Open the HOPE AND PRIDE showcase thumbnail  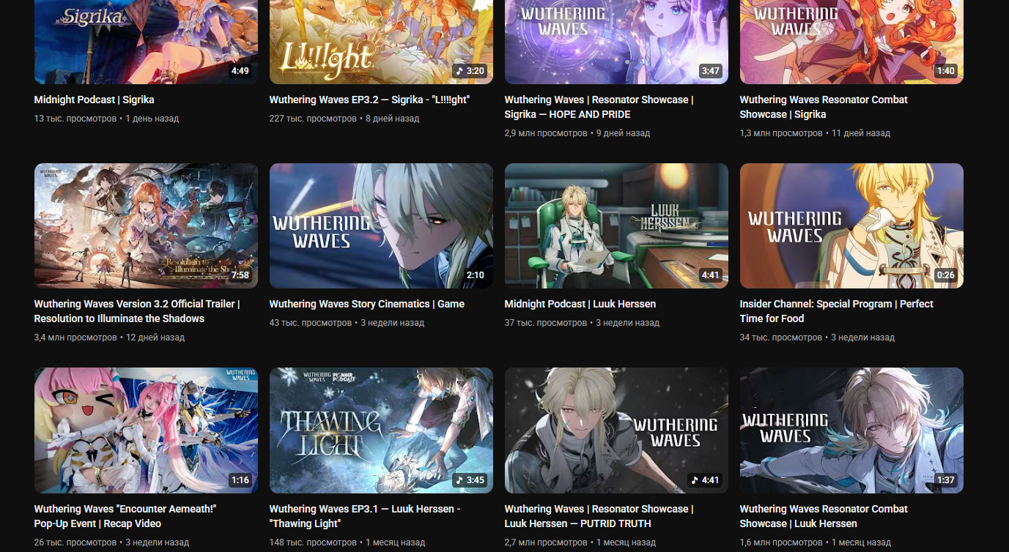pyautogui.click(x=616, y=42)
